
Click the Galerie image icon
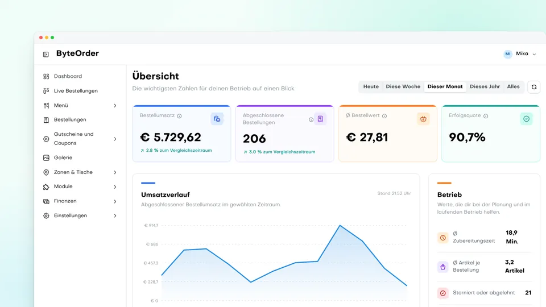tap(46, 157)
